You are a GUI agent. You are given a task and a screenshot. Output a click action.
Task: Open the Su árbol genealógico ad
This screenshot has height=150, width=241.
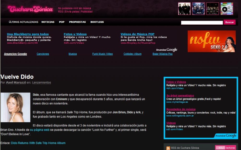(x=180, y=95)
